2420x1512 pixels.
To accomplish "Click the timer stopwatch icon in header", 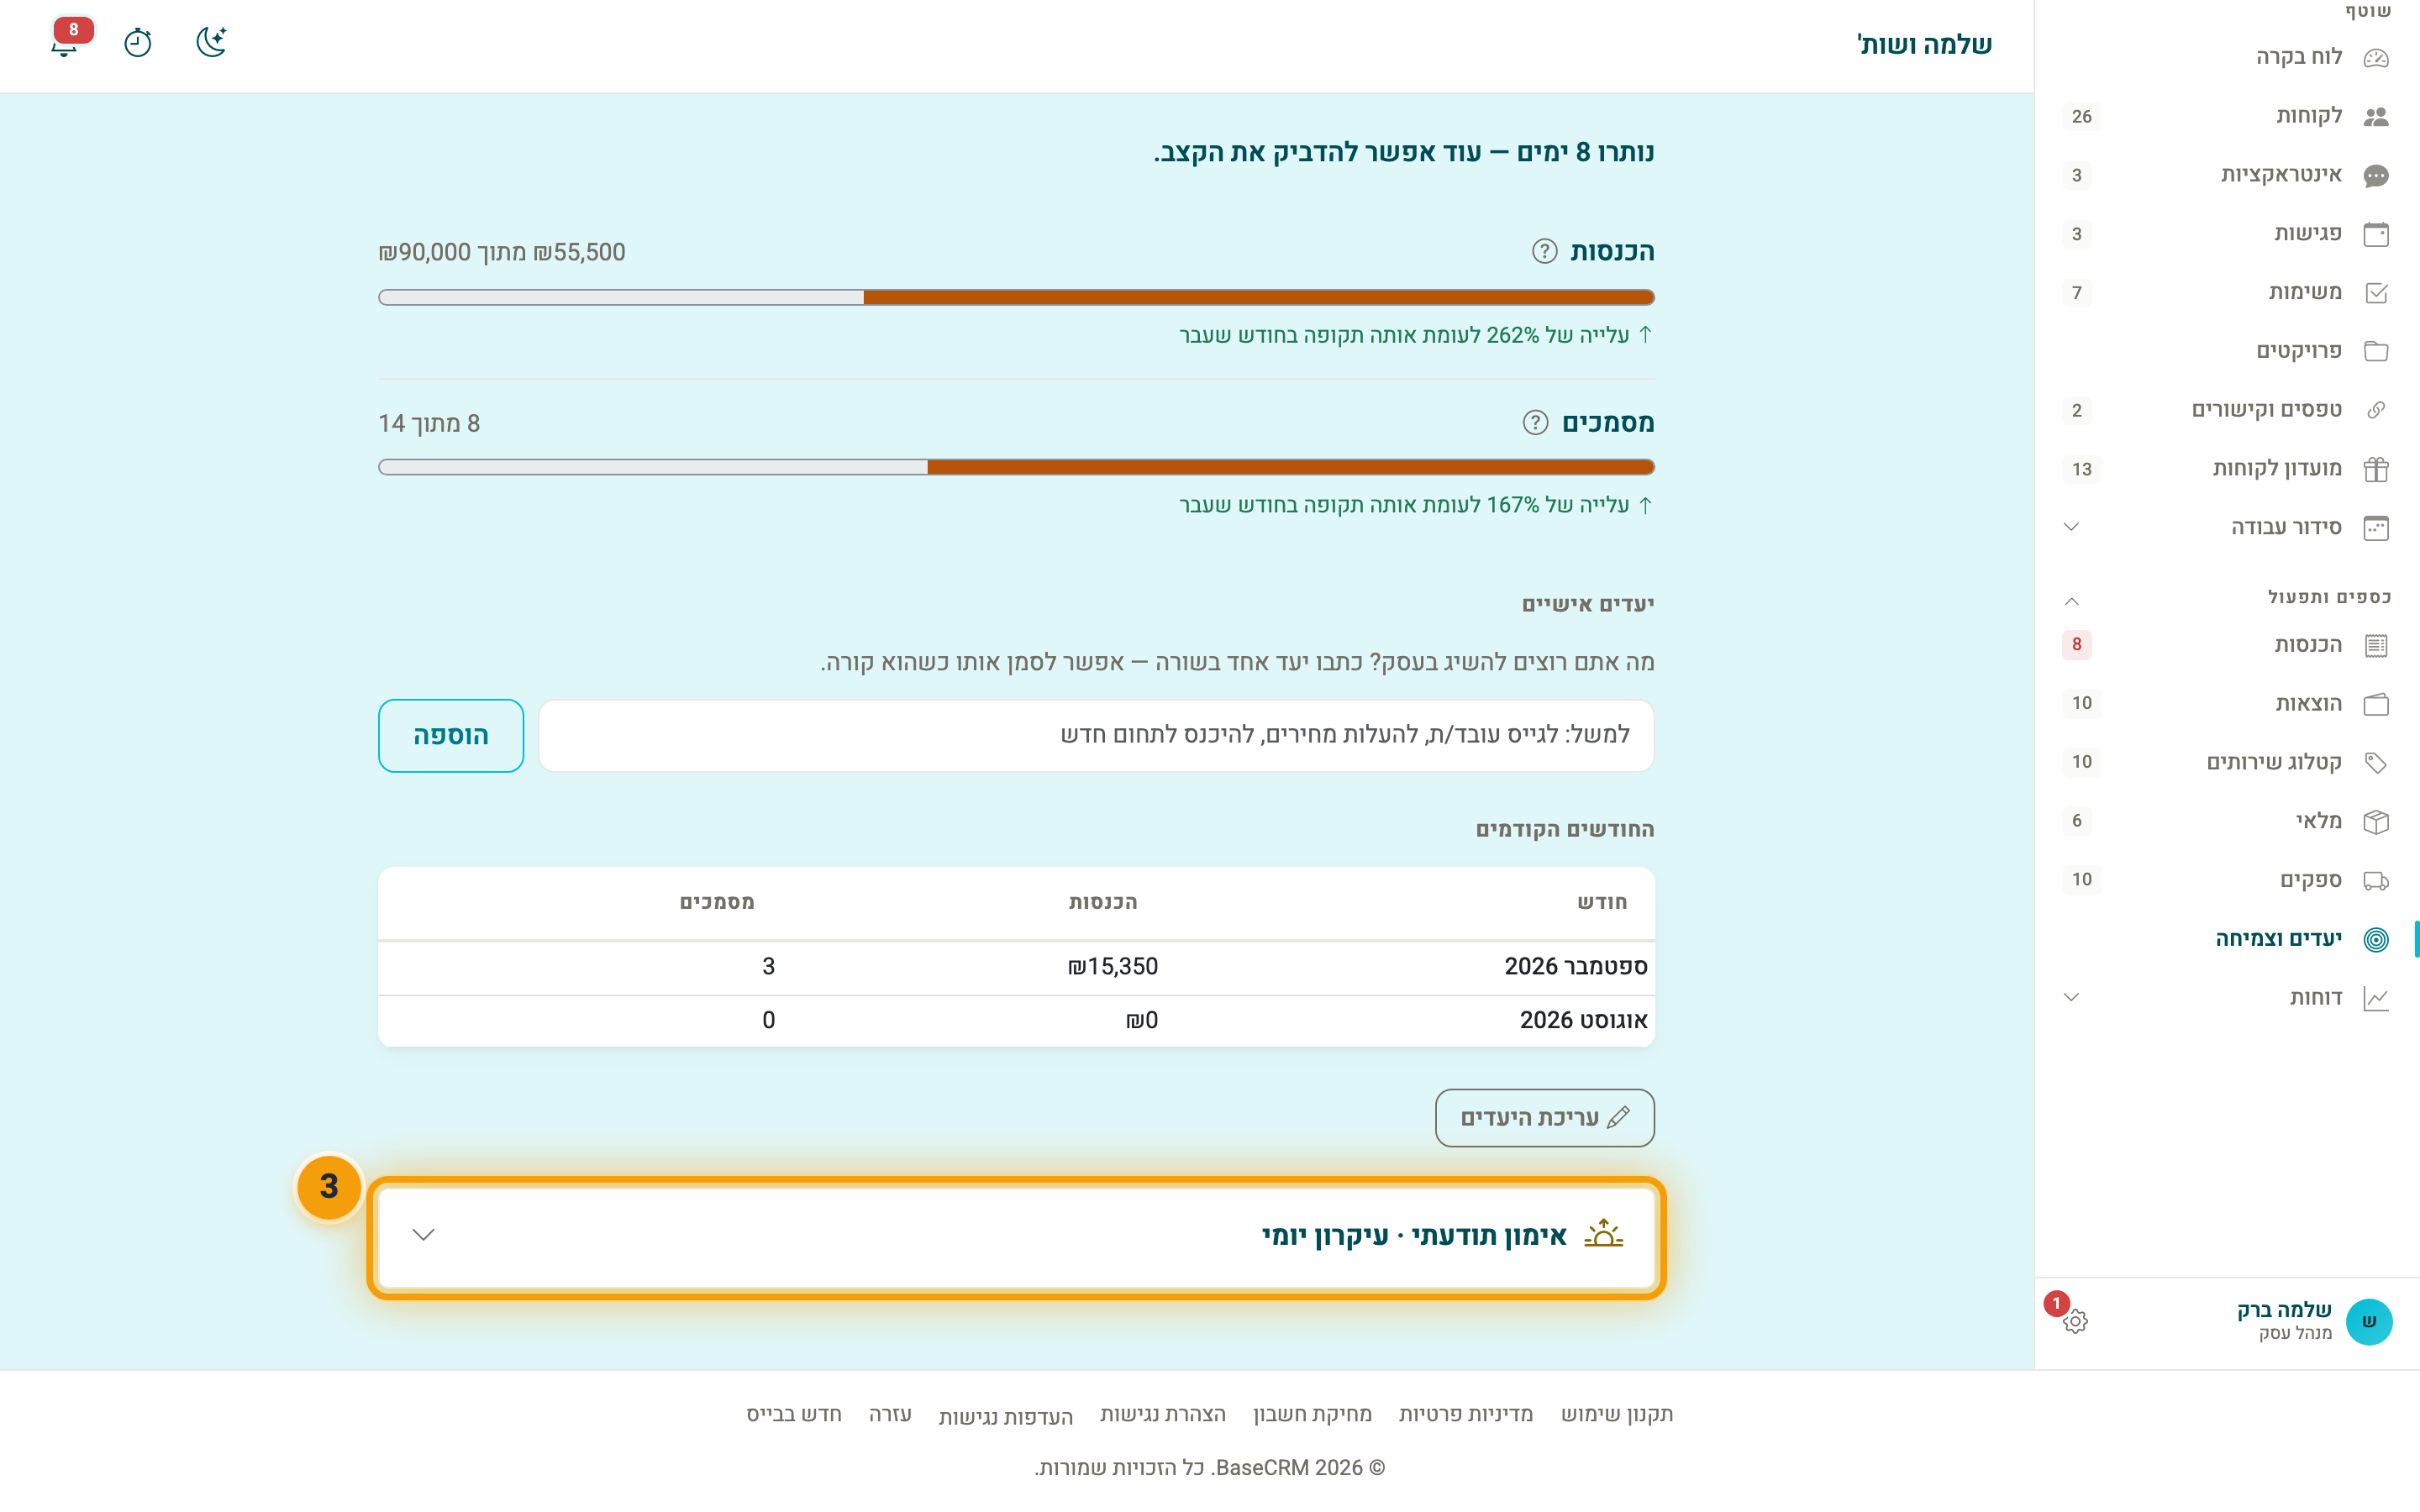I will (138, 42).
